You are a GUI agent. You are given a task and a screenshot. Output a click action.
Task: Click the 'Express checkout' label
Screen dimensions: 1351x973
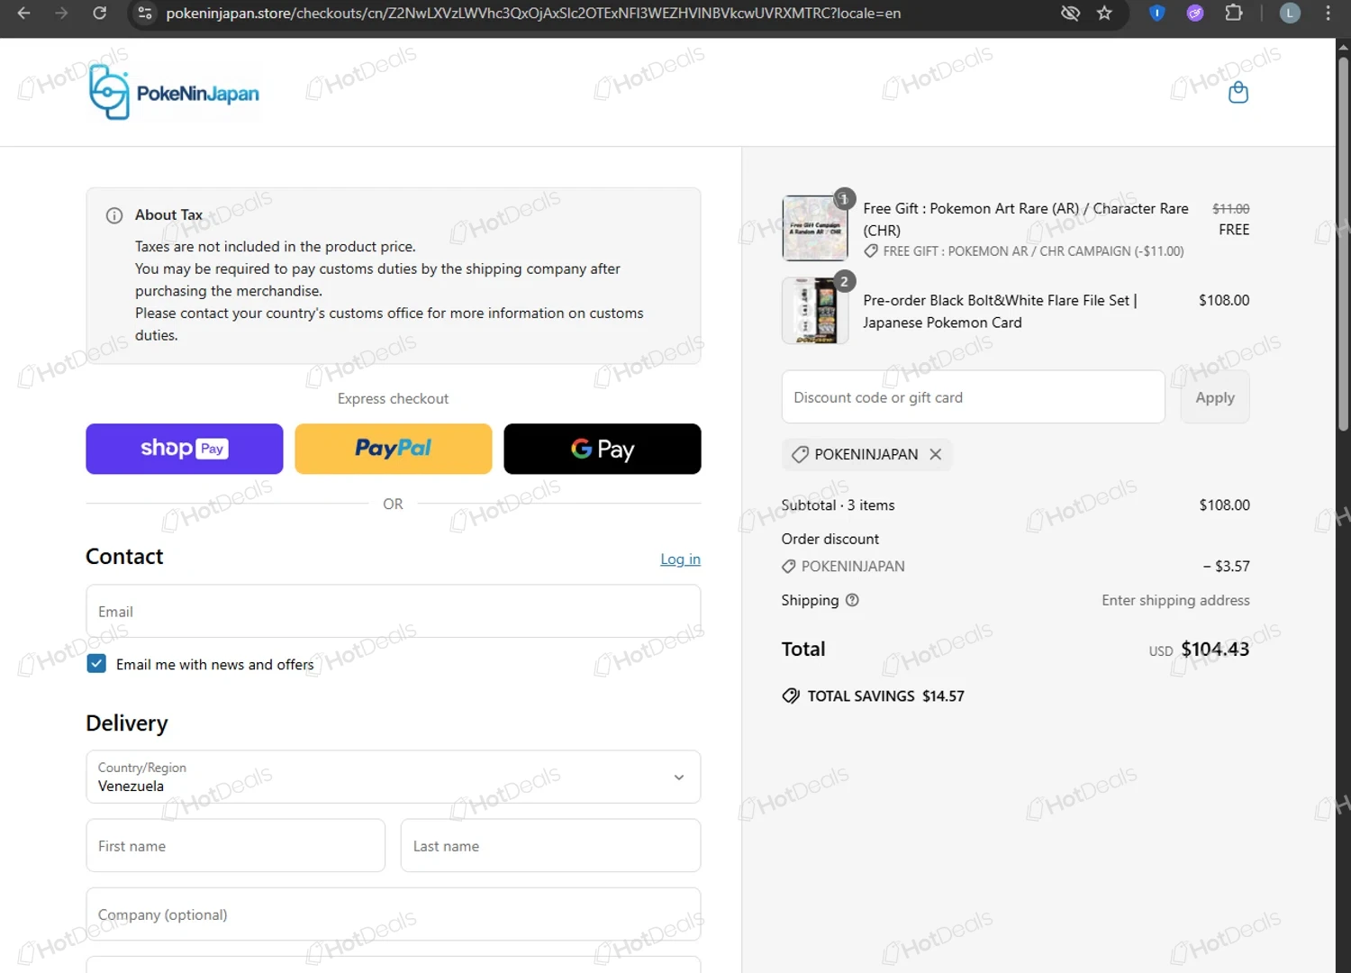point(393,399)
